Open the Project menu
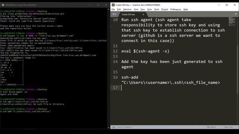This screenshot has width=239, height=134. click(165, 9)
